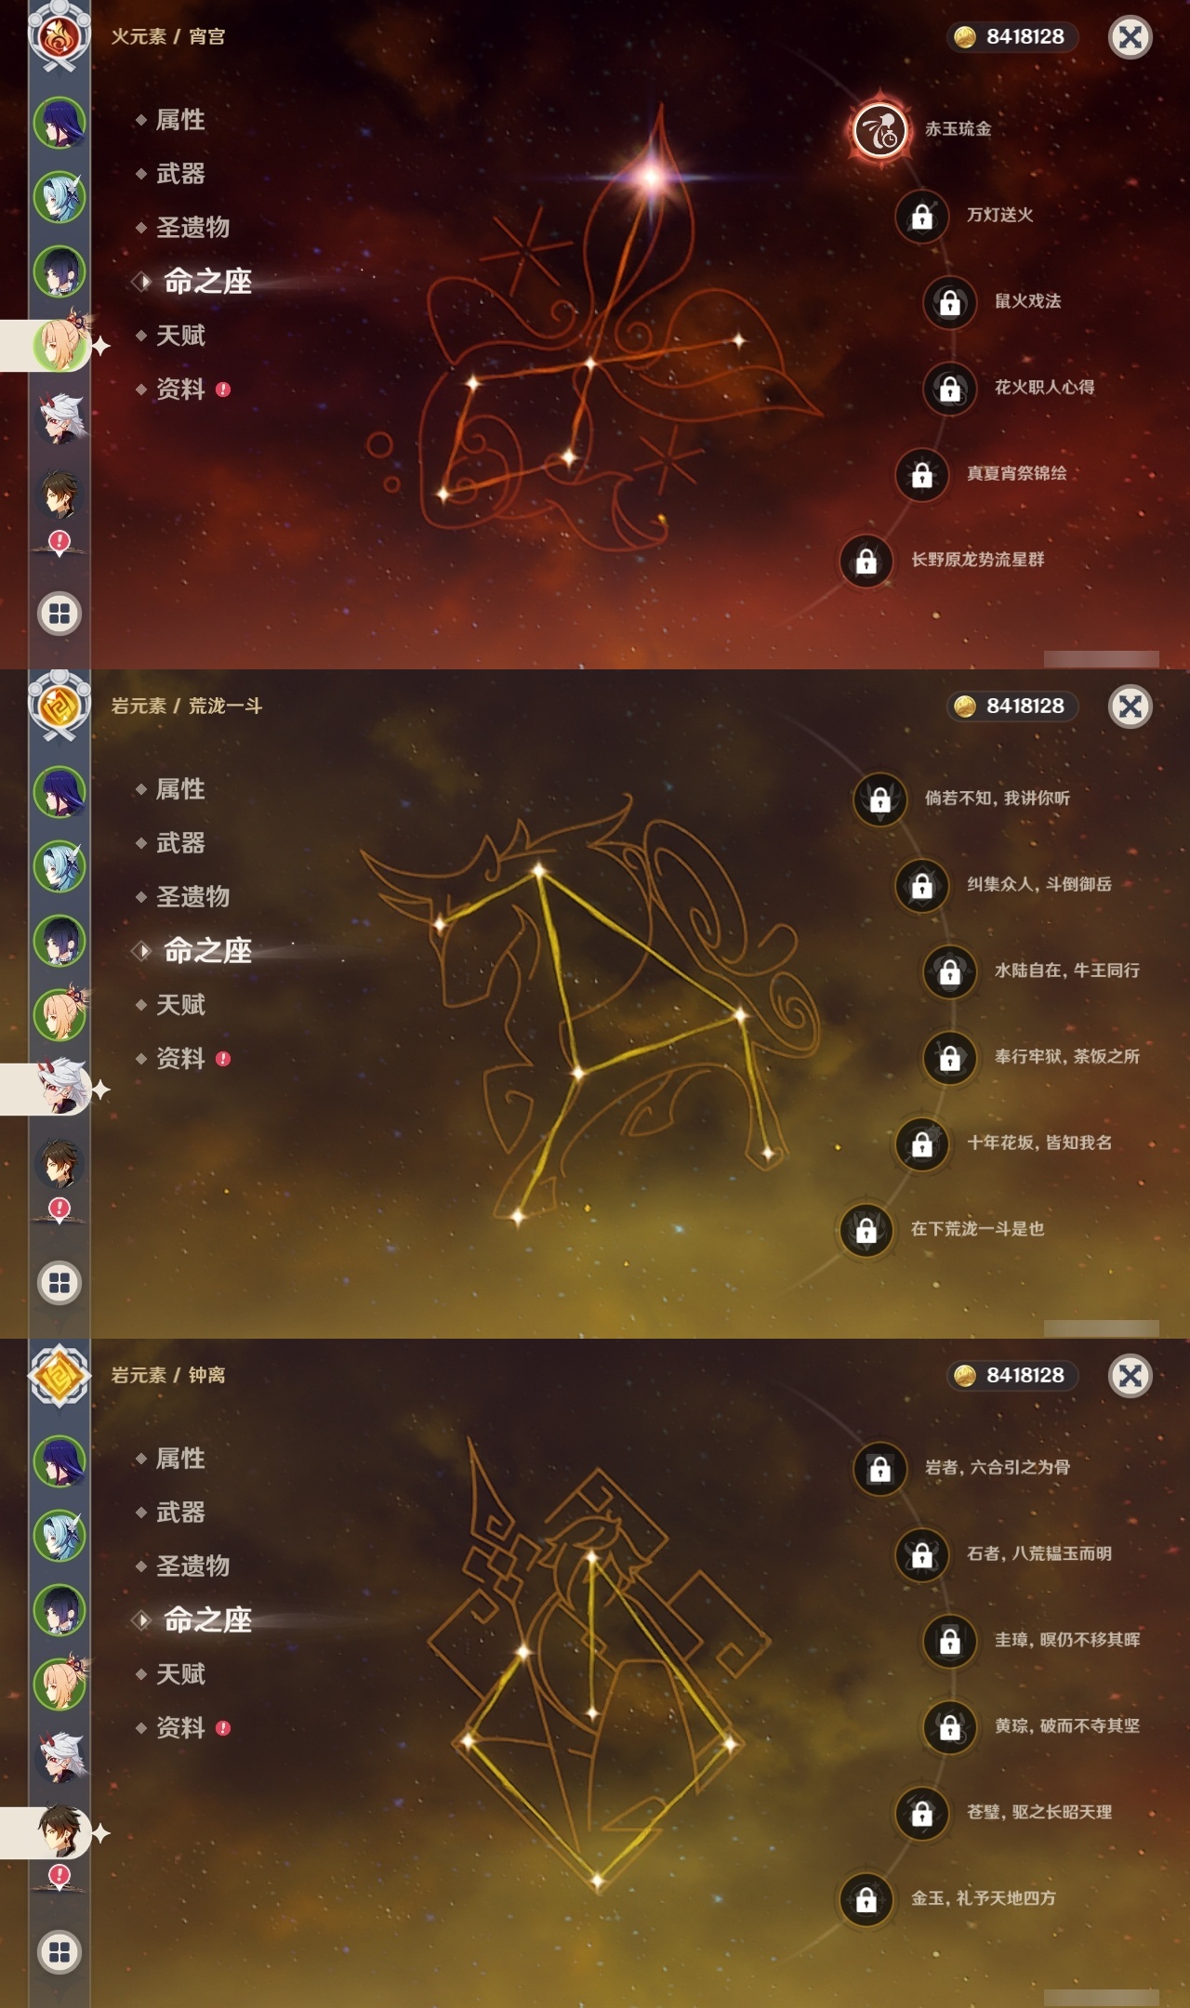The height and width of the screenshot is (2008, 1190).
Task: Open the locked 倘若不知，我讲你听 node
Action: pos(880,799)
